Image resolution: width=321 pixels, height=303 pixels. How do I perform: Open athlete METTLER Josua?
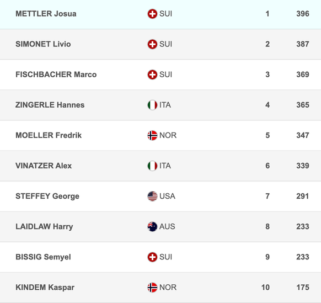point(46,14)
